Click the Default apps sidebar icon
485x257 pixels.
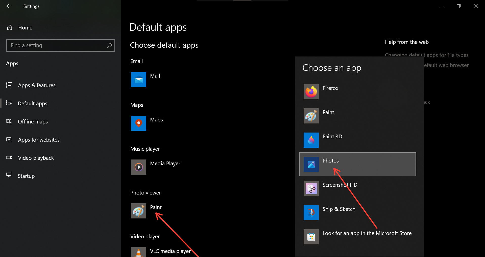tap(9, 103)
